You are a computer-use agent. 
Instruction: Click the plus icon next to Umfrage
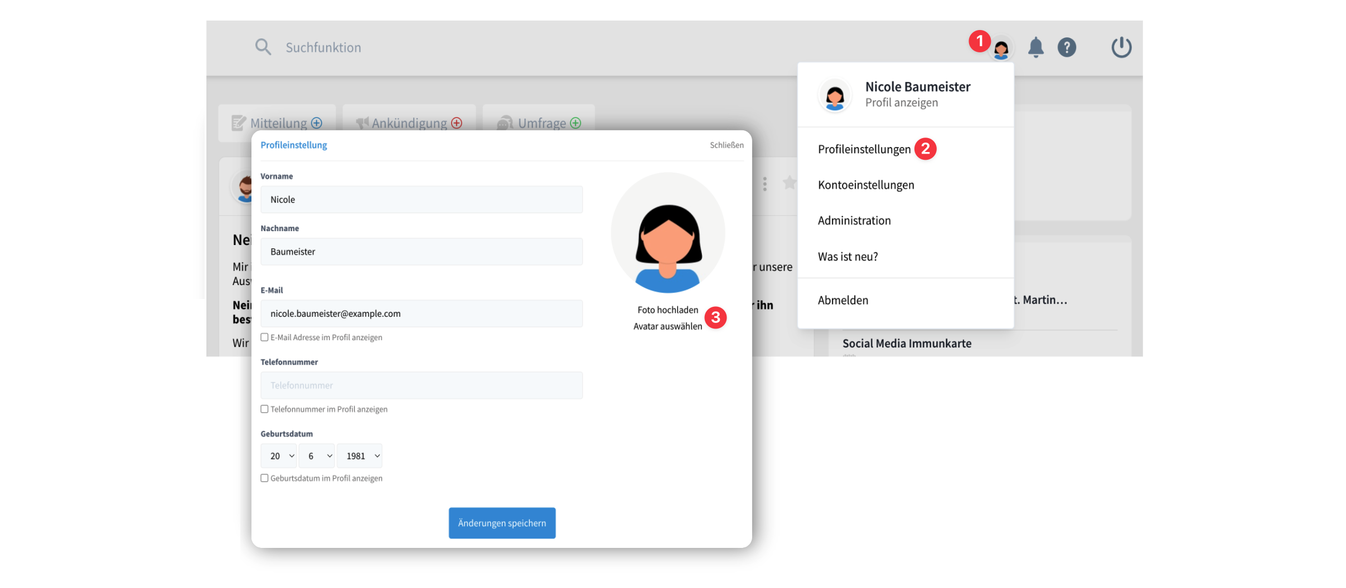click(575, 123)
